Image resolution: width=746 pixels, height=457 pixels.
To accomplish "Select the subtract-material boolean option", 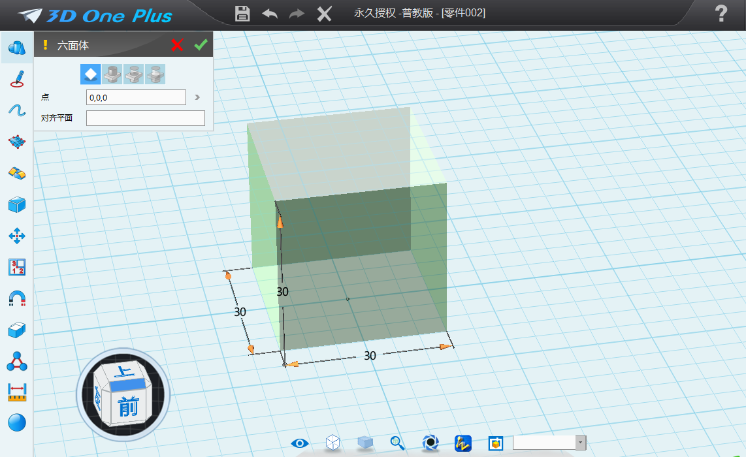I will point(134,74).
